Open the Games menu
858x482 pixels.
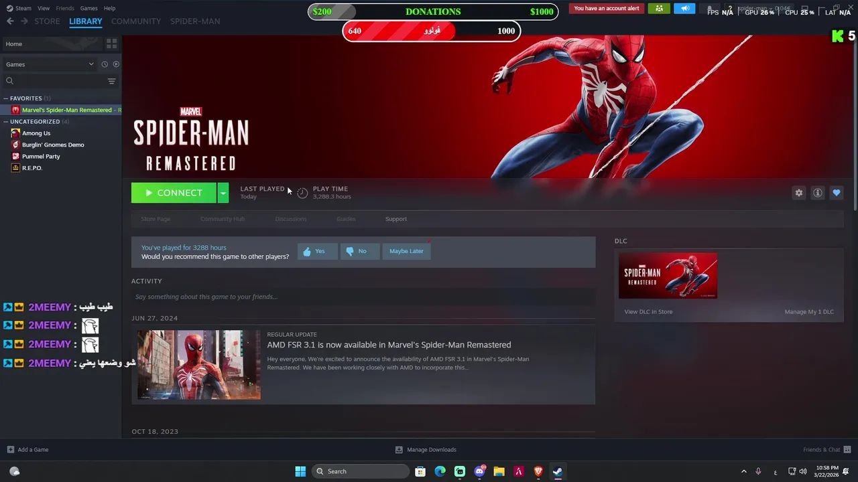click(x=89, y=8)
